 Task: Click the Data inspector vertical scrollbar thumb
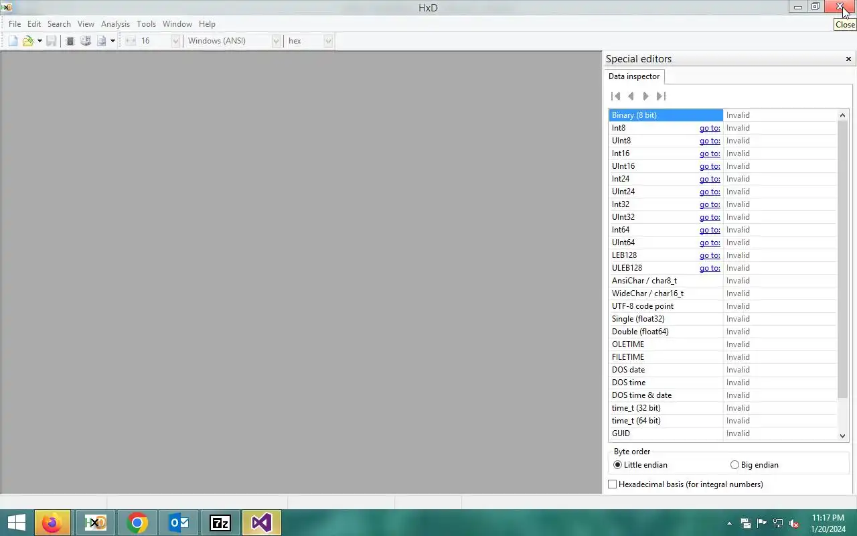[843, 260]
